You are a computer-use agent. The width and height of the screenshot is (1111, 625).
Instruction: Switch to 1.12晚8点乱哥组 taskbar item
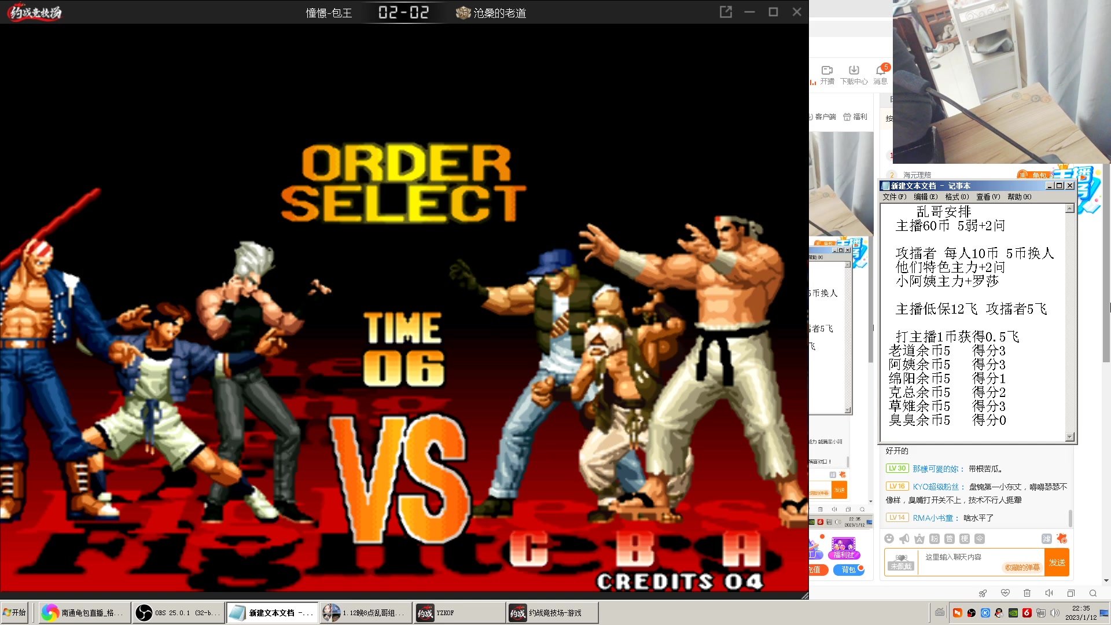[x=365, y=613]
